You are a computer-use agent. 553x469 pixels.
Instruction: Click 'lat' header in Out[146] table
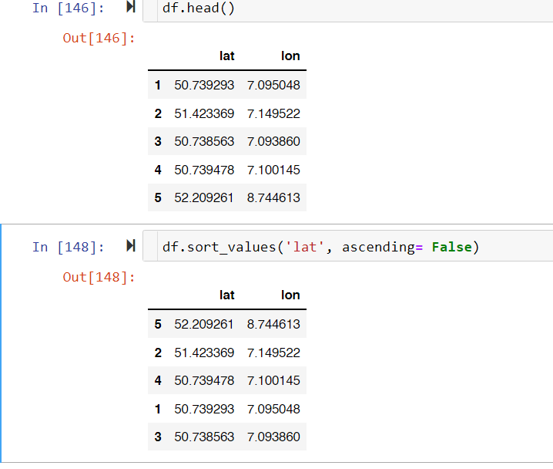point(226,56)
